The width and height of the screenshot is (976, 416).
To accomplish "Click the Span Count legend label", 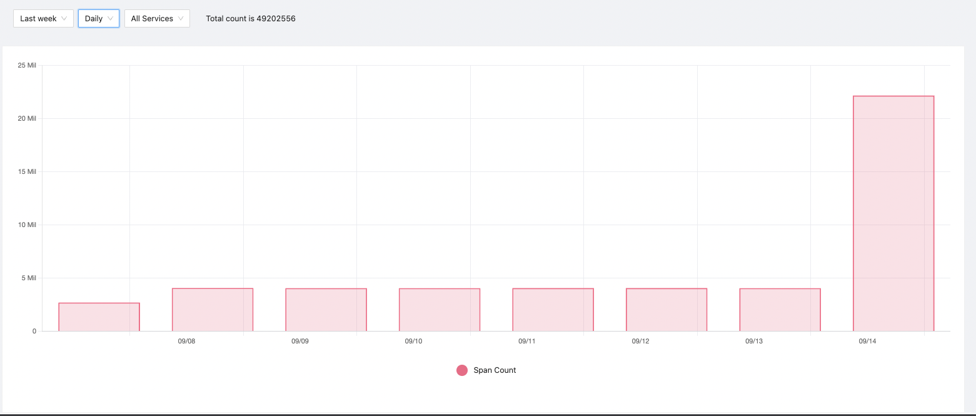I will point(495,370).
